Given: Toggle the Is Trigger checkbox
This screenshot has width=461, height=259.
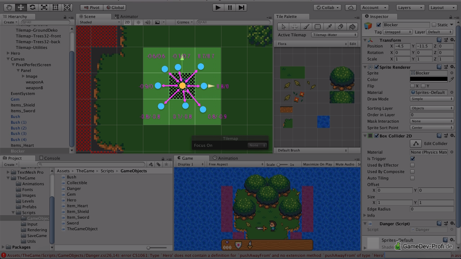Looking at the screenshot, I should (412, 159).
